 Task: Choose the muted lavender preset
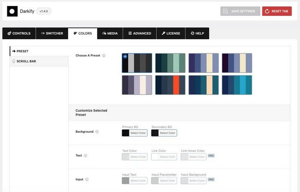137,85
